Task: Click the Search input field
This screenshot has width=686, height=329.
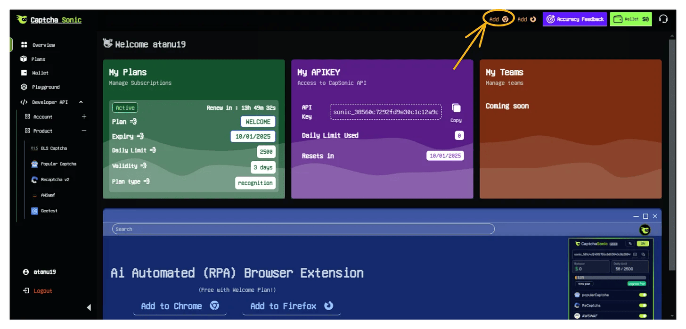Action: click(x=303, y=229)
